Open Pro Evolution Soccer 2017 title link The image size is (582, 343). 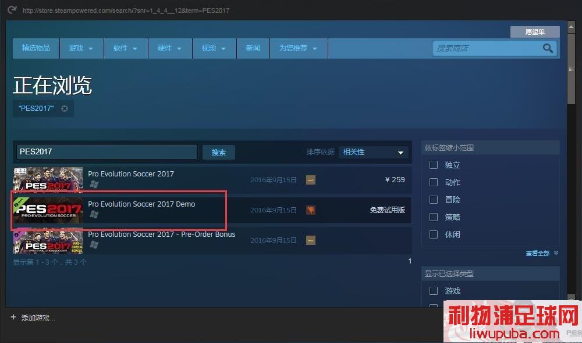click(x=130, y=174)
